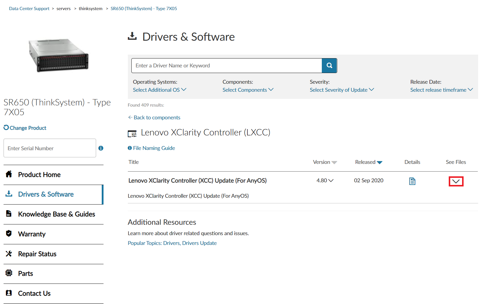
Task: Click the Change Product refresh icon
Action: 6,127
